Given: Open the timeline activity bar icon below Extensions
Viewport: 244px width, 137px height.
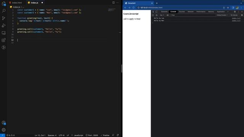Looking at the screenshot, I should coord(3,47).
